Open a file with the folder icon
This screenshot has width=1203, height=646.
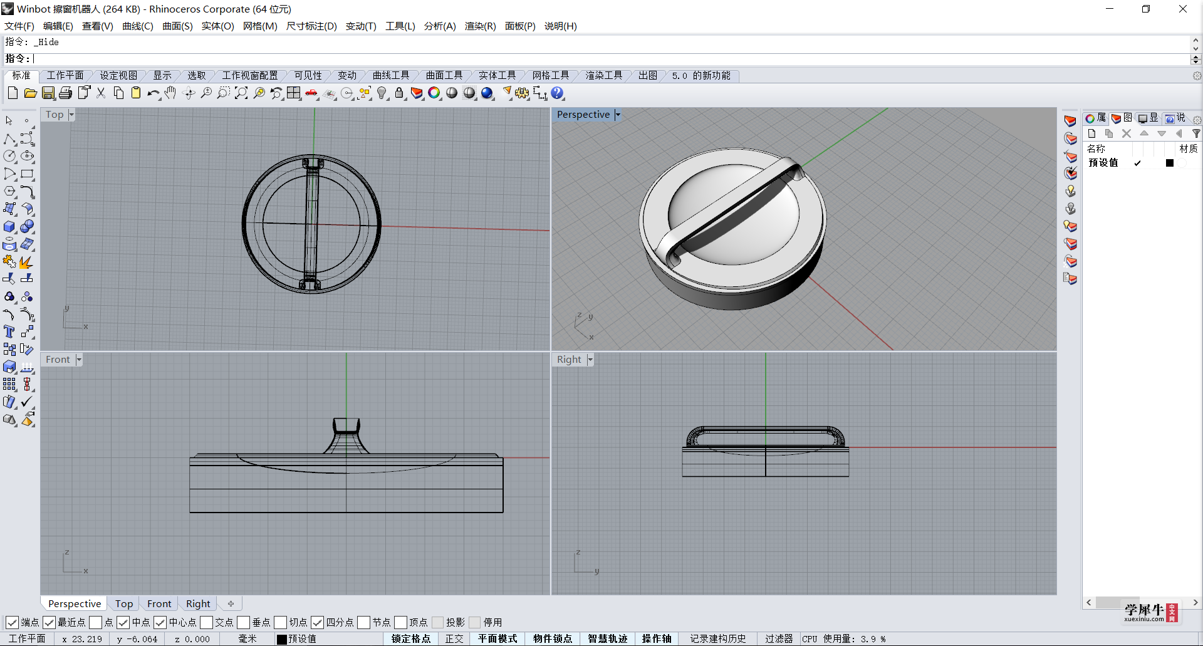[30, 93]
